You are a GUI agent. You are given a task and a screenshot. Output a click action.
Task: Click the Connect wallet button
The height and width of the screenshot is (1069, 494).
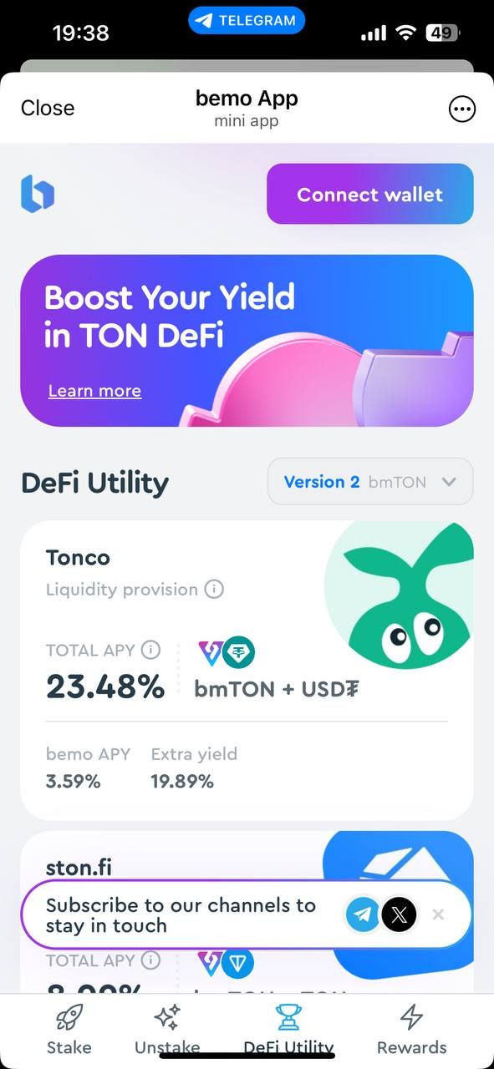(x=370, y=194)
